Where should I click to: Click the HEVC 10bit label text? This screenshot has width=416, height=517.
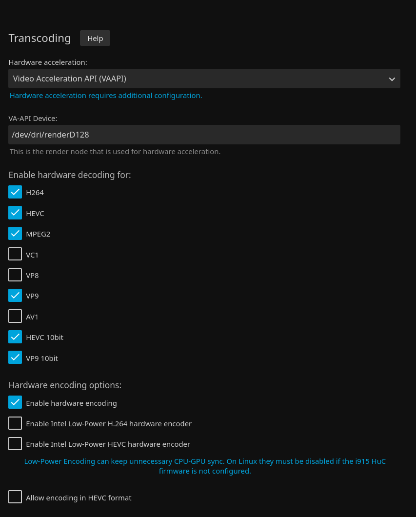coord(44,338)
